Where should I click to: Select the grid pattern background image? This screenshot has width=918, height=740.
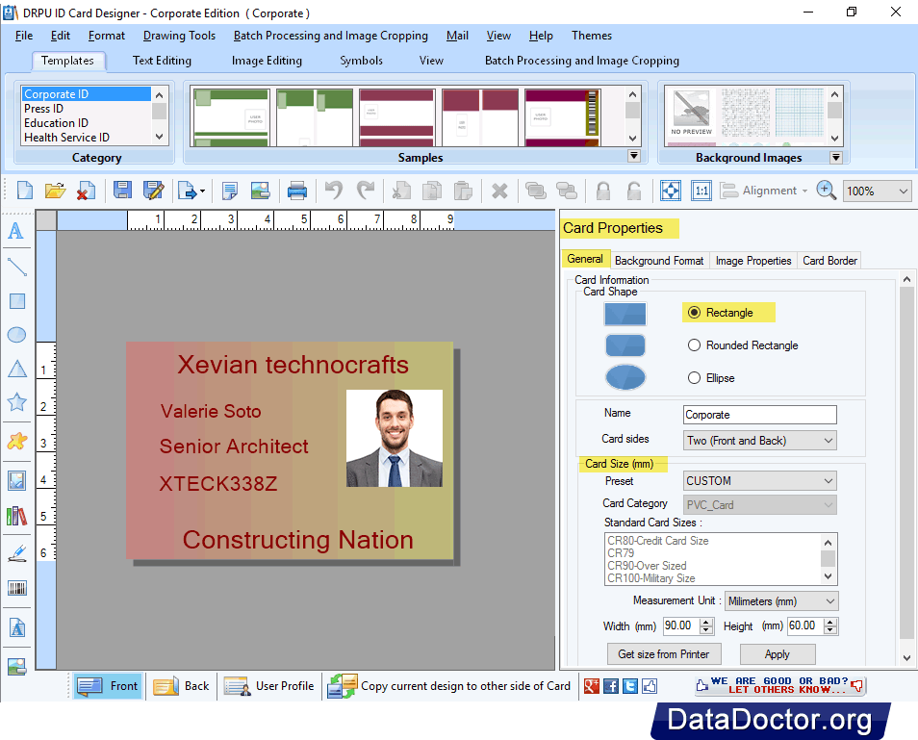pyautogui.click(x=799, y=114)
